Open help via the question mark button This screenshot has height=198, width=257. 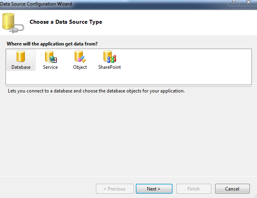click(234, 2)
